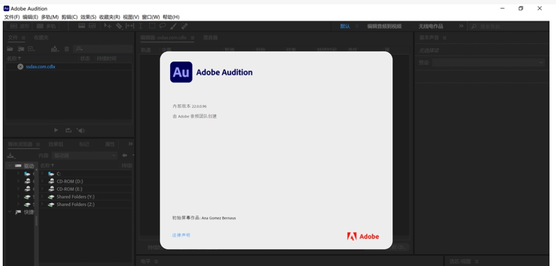Image resolution: width=556 pixels, height=266 pixels.
Task: Open the 剪辑(C) menu
Action: [x=69, y=17]
